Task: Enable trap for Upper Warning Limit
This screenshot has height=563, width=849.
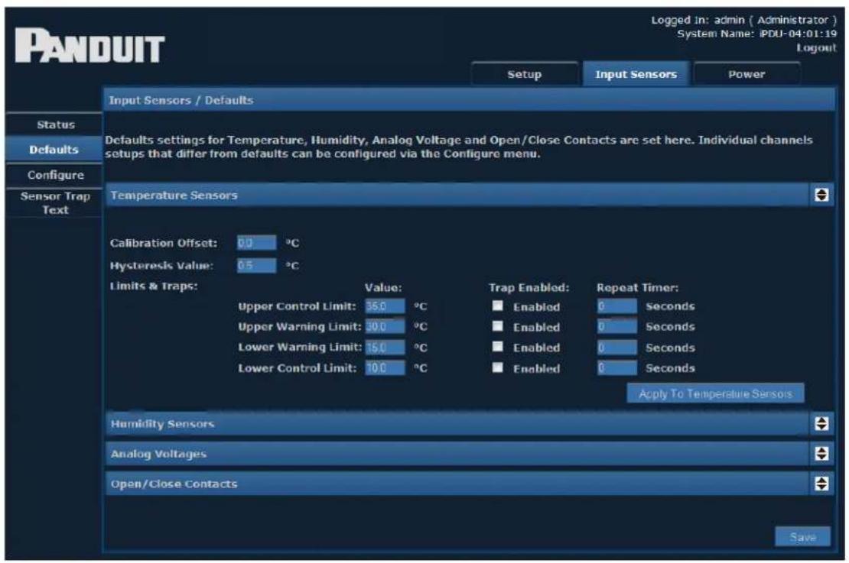Action: click(x=498, y=326)
